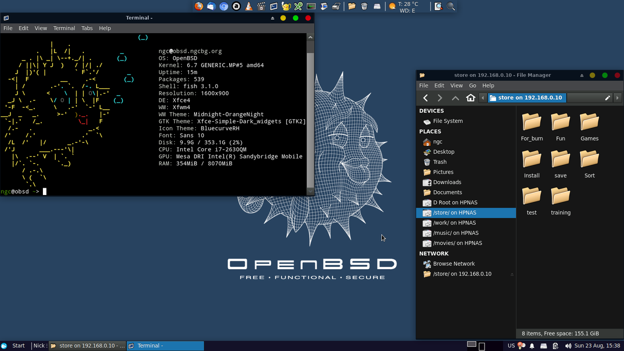
Task: Open terminal launcher in top panel
Action: (x=273, y=6)
